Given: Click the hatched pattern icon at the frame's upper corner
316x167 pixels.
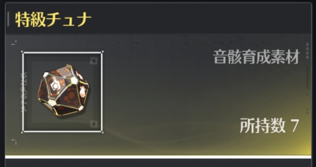Looking at the screenshot, I should [94, 61].
